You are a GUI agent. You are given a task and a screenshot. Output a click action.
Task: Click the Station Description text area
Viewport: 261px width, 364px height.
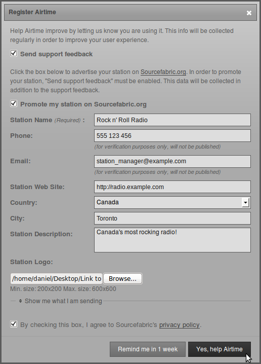172,240
